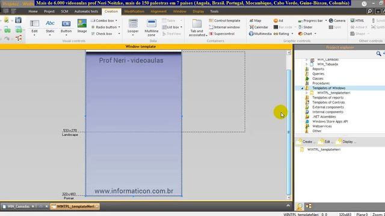Open the Automatic tests ribbon tab
The height and width of the screenshot is (216, 385).
[x=86, y=11]
